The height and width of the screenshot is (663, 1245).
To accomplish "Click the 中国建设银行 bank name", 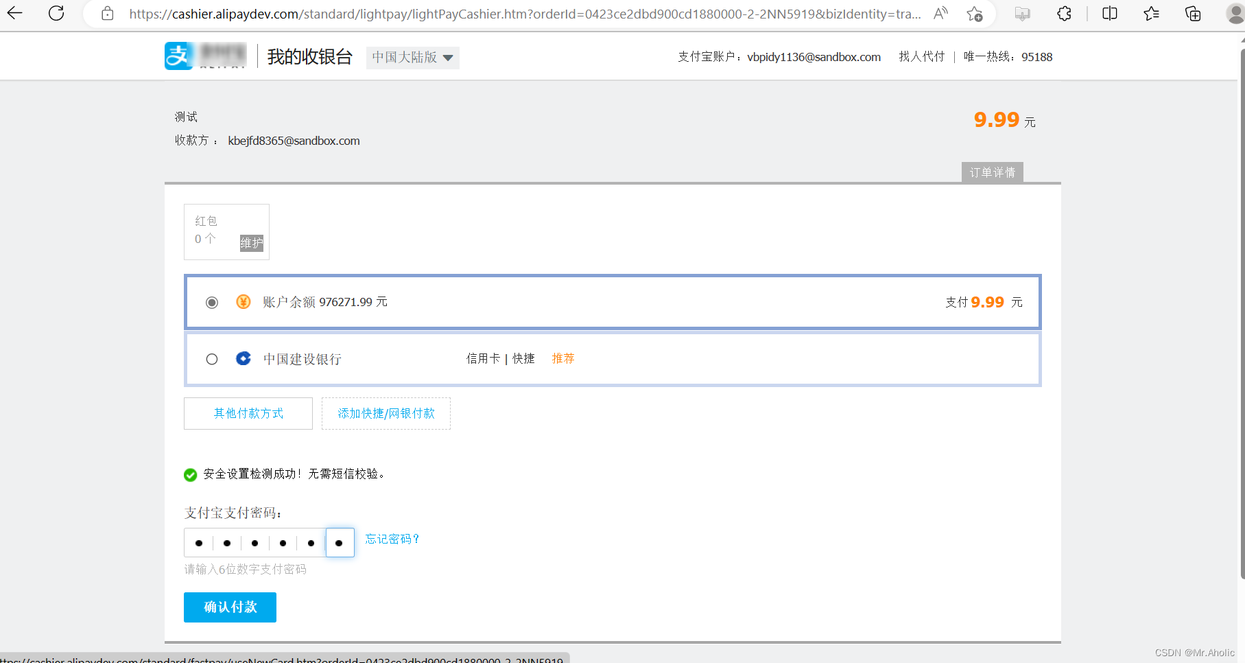I will click(x=303, y=359).
